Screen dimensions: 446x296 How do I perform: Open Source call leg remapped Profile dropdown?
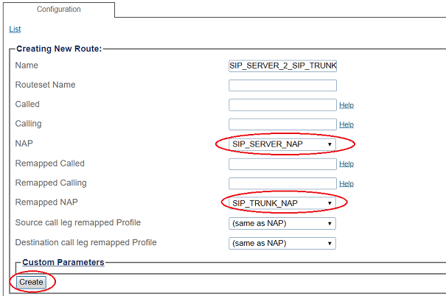(x=282, y=223)
